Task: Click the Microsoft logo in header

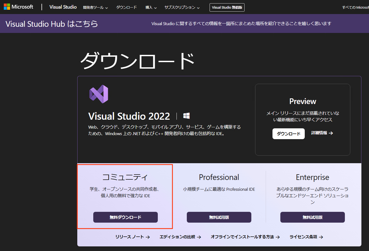Action: click(x=18, y=7)
